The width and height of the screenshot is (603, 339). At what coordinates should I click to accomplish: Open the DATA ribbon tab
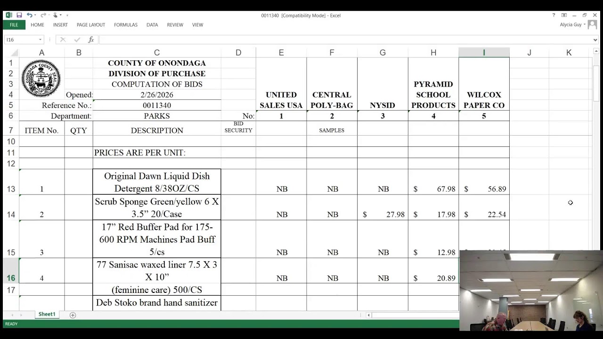pos(152,25)
